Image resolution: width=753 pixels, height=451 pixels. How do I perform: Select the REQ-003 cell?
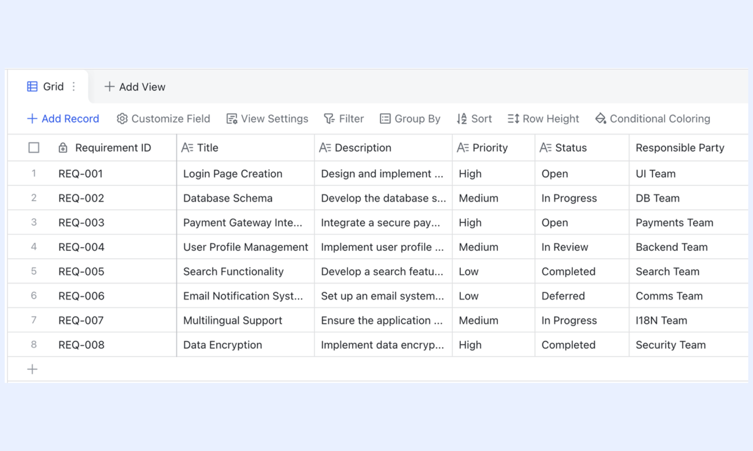point(114,222)
